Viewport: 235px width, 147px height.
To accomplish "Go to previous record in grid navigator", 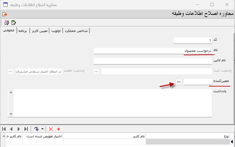I will pos(11,129).
